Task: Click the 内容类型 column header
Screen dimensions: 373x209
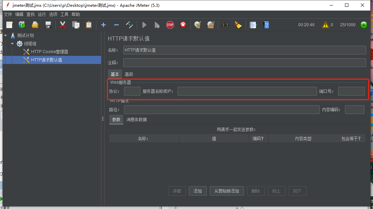Action: pos(303,139)
